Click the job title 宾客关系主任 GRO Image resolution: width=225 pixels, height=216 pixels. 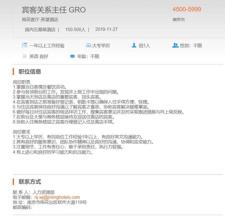coord(54,10)
